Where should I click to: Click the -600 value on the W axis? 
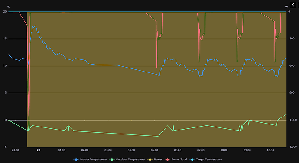pos(291,66)
